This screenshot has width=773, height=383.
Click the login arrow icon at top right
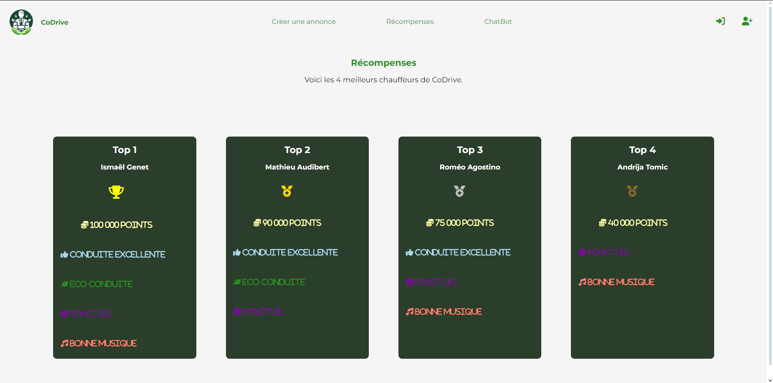(721, 21)
